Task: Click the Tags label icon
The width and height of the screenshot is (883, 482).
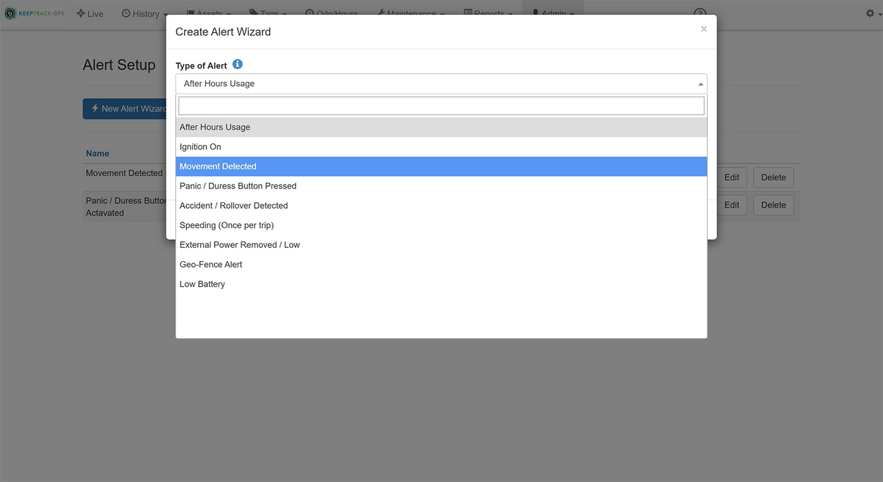Action: point(254,13)
